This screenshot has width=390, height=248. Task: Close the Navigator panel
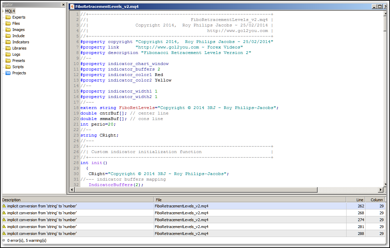tap(63, 5)
